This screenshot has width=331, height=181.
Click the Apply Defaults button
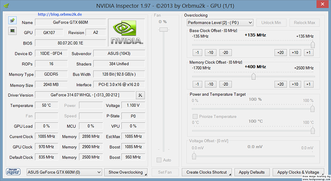252,172
